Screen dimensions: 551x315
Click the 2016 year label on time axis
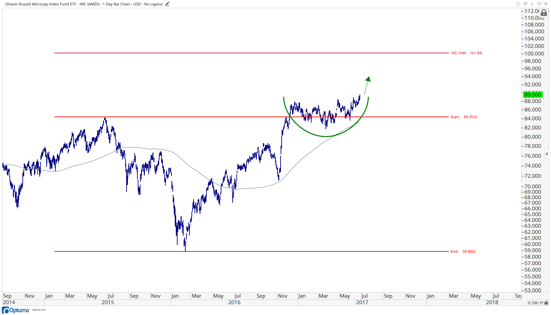(234, 302)
